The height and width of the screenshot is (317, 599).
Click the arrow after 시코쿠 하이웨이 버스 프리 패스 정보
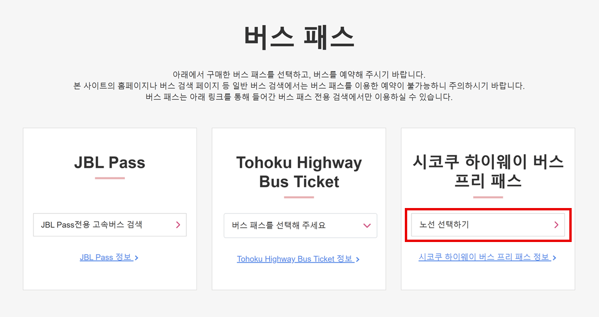(x=554, y=258)
